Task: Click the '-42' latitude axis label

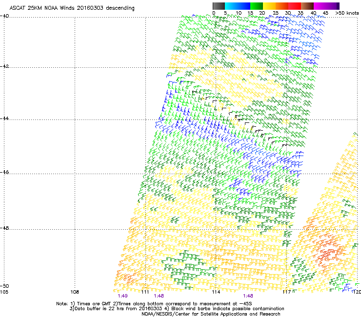Action: [4, 66]
